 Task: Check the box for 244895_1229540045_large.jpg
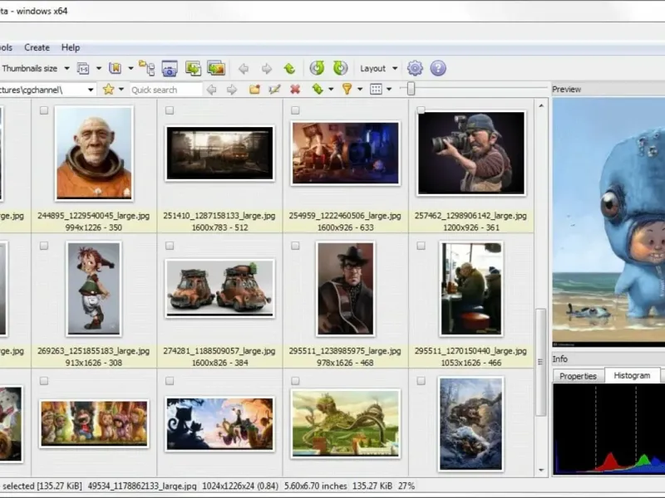pos(44,110)
